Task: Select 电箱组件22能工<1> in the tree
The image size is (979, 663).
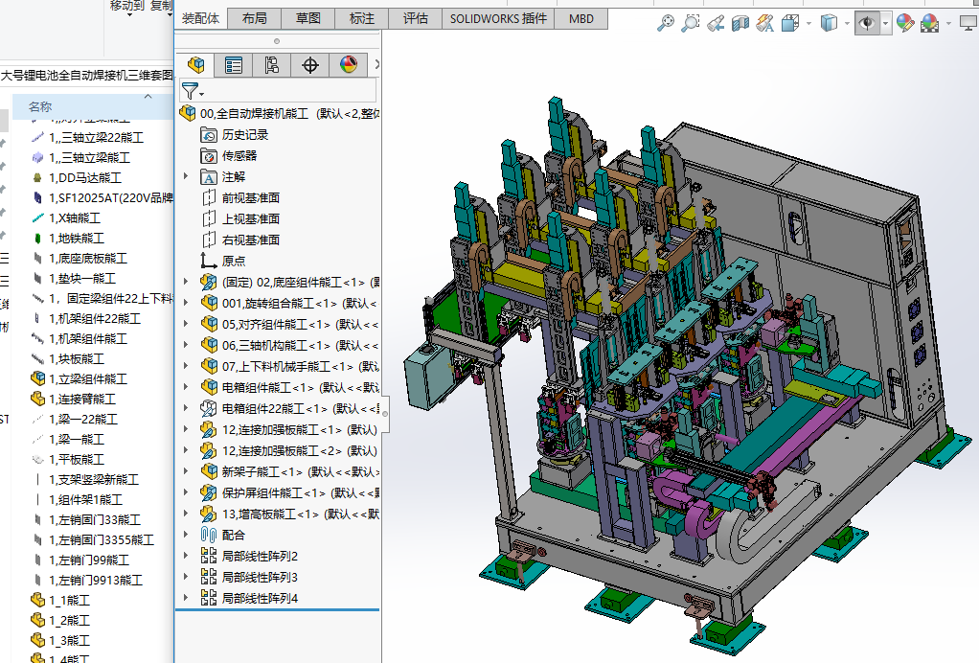Action: click(289, 408)
